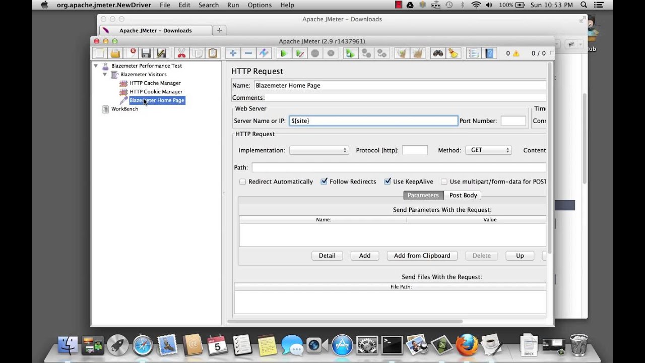The image size is (645, 363).
Task: Open the Help menu
Action: tap(287, 5)
